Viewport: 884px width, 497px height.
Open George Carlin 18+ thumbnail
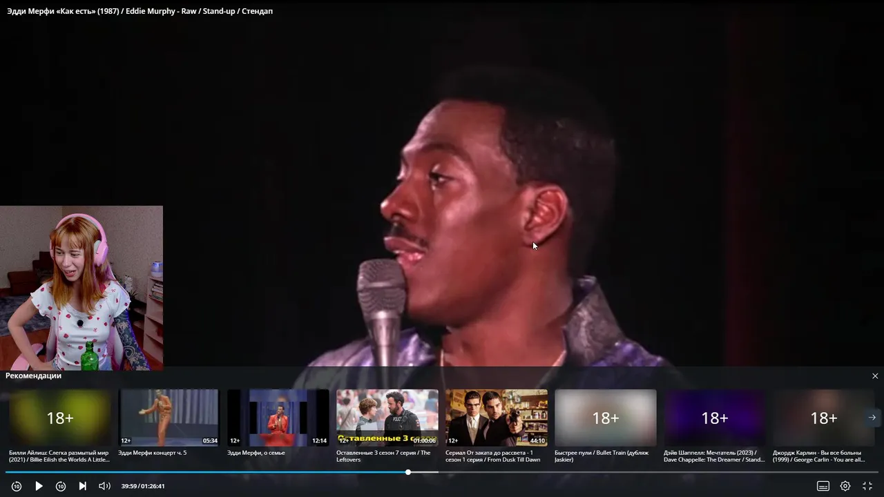824,418
